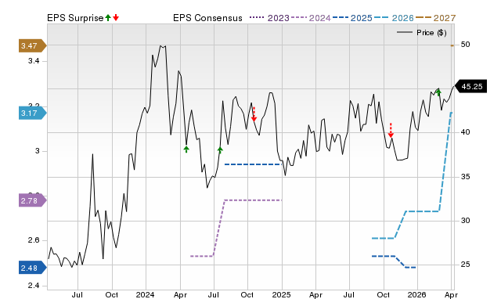501x299 pixels.
Task: Click the red surprise arrow near October 2025
Action: [x=391, y=131]
